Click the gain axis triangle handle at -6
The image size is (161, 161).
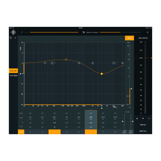click(x=20, y=74)
